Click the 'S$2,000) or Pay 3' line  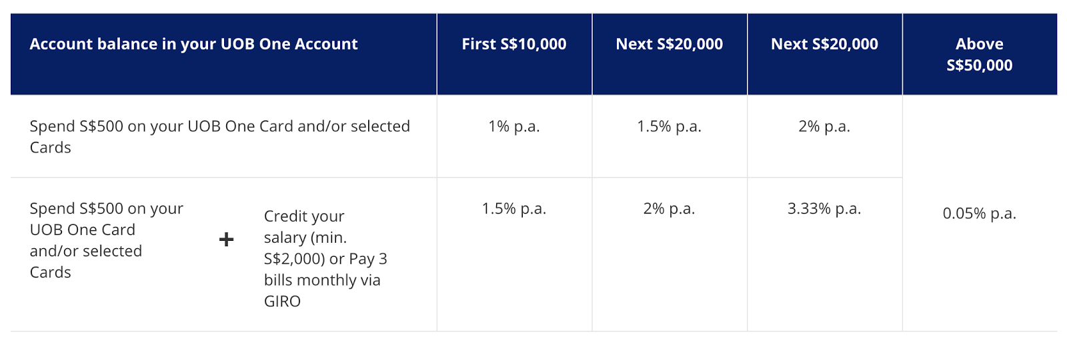pos(325,259)
